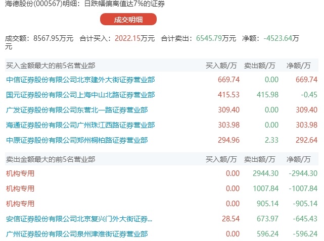Click sell amount 2.33 of 中原证券 row
324x241 pixels.
point(272,140)
